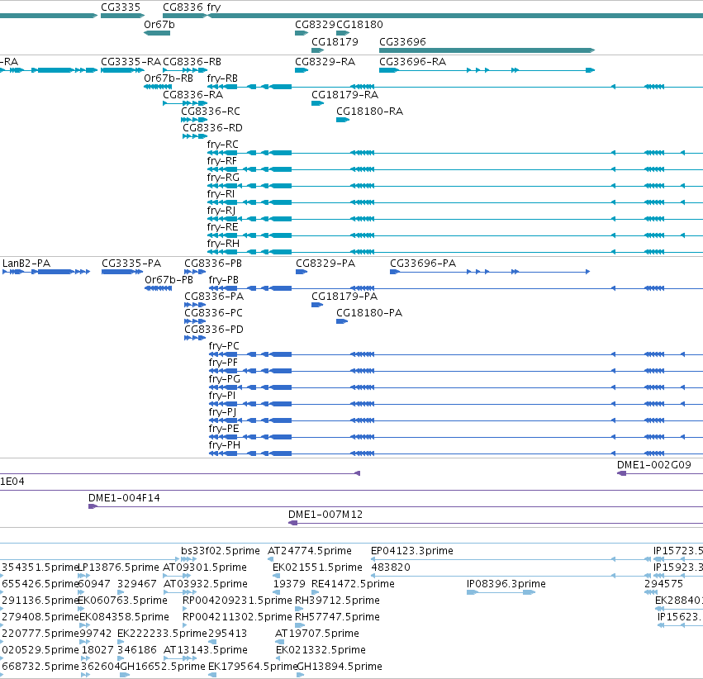
Task: Click the CG18179-PA protein label
Action: (344, 297)
